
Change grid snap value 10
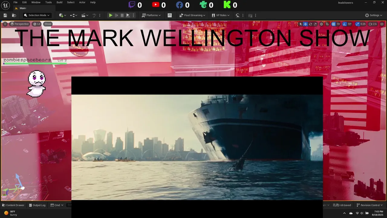(x=338, y=24)
